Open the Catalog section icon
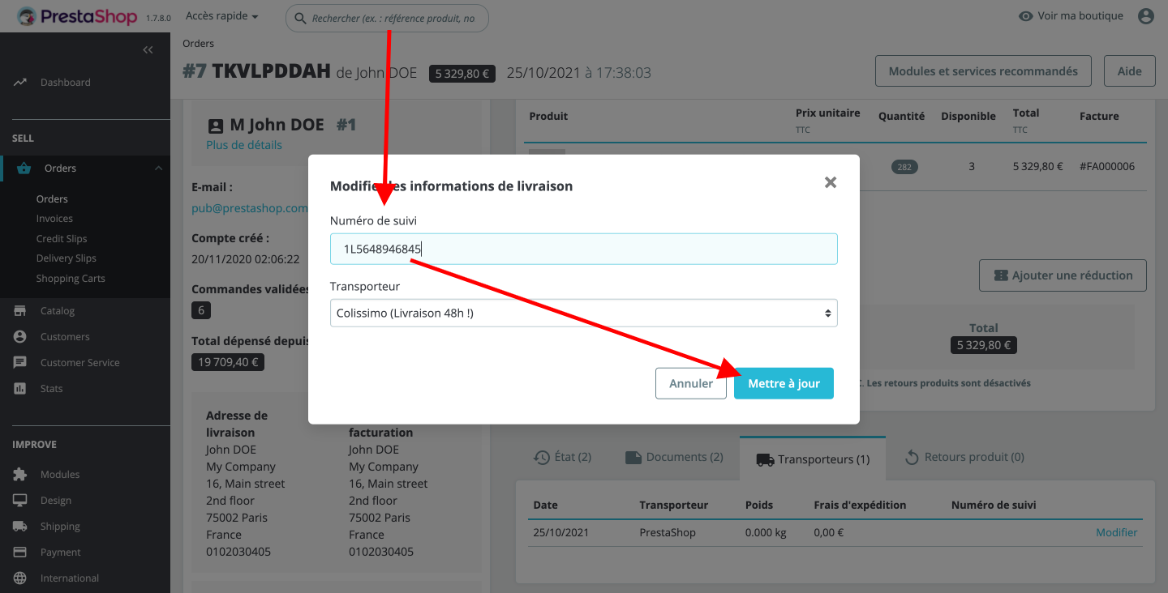 [18, 310]
